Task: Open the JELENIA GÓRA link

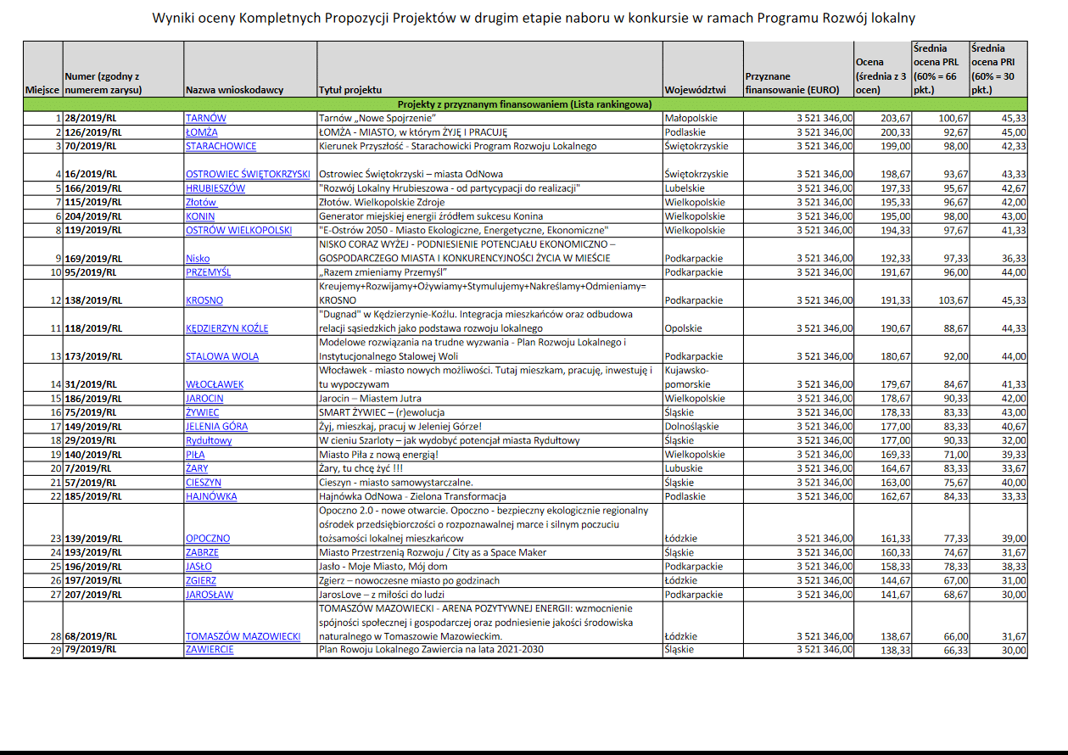Action: click(x=216, y=426)
